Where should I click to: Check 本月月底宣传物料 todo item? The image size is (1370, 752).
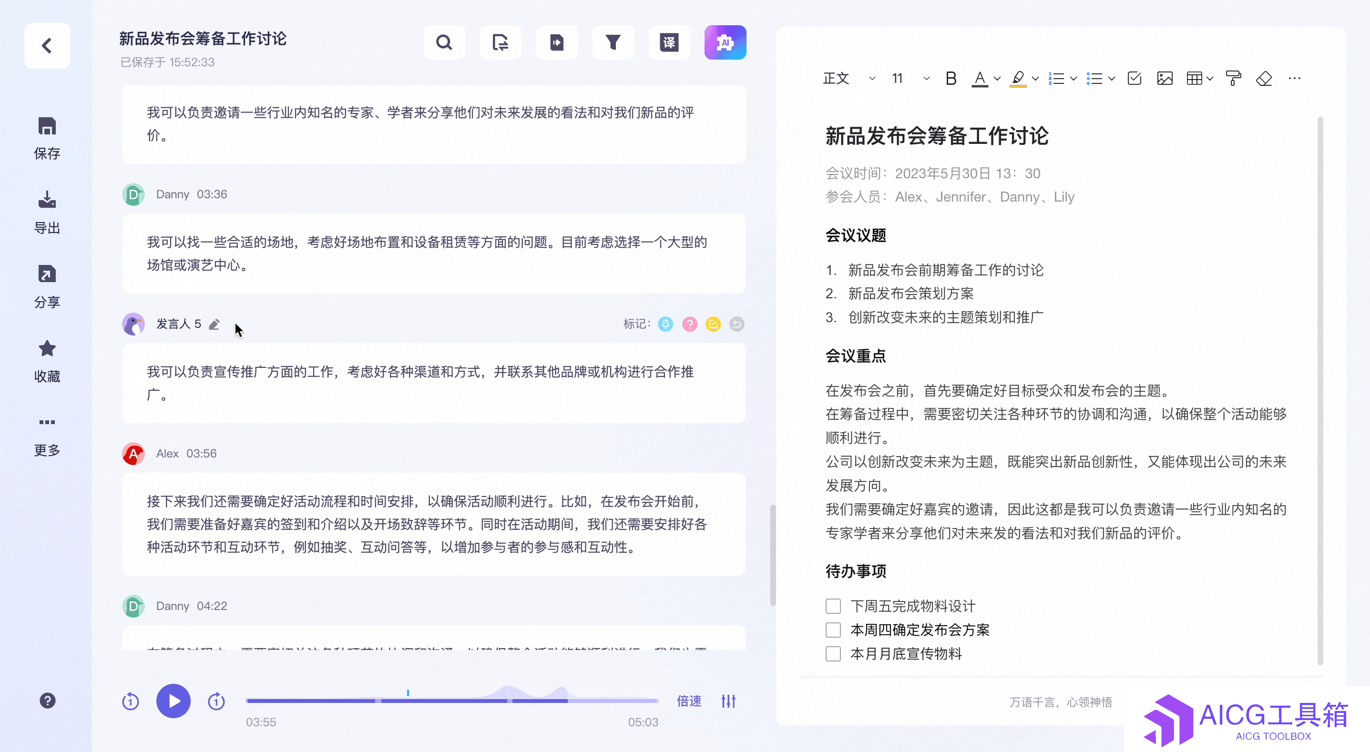click(833, 654)
